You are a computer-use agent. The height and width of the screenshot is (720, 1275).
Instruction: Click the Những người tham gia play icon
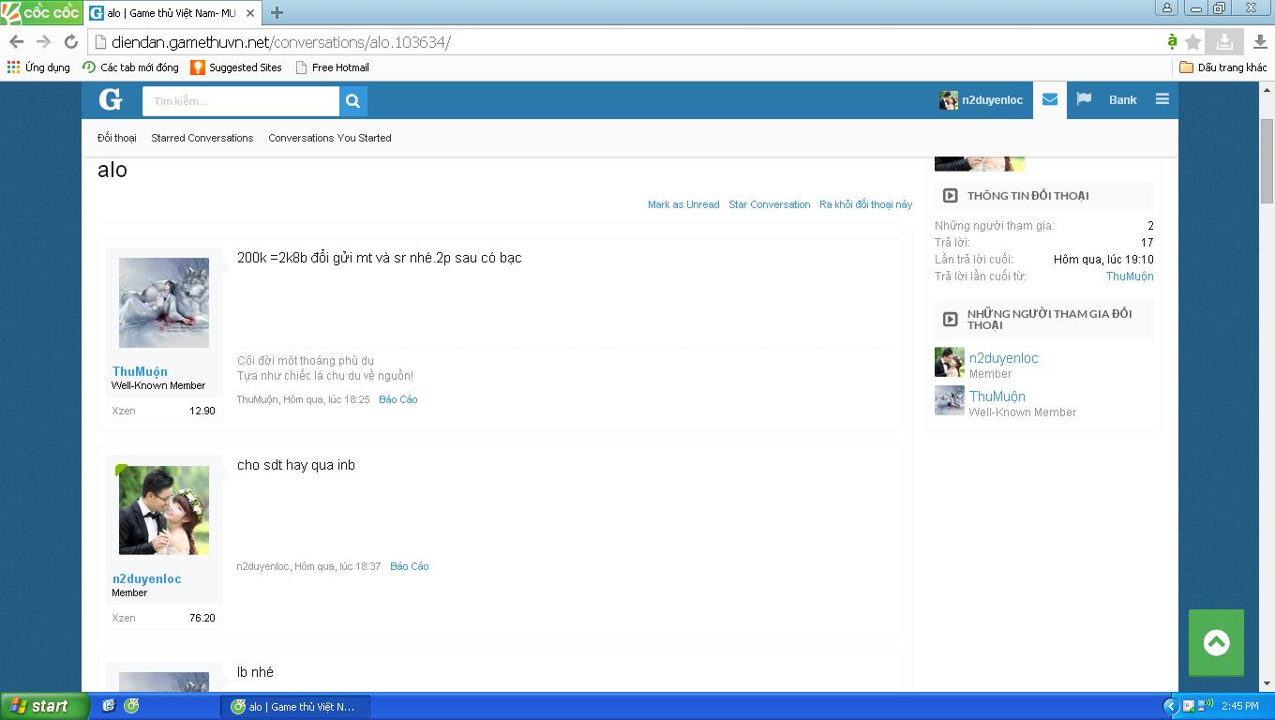tap(950, 320)
